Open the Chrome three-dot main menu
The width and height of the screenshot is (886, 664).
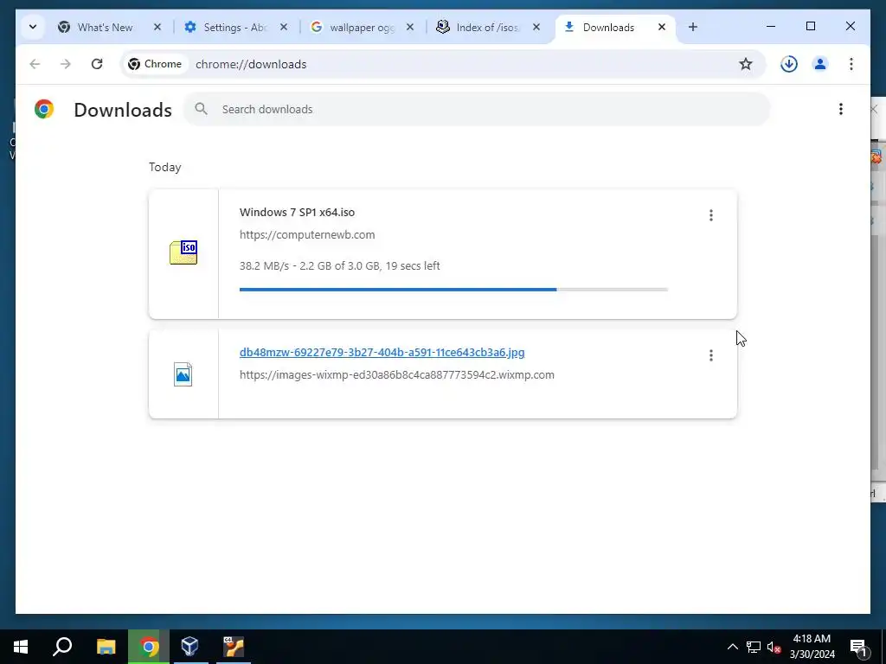[x=851, y=64]
